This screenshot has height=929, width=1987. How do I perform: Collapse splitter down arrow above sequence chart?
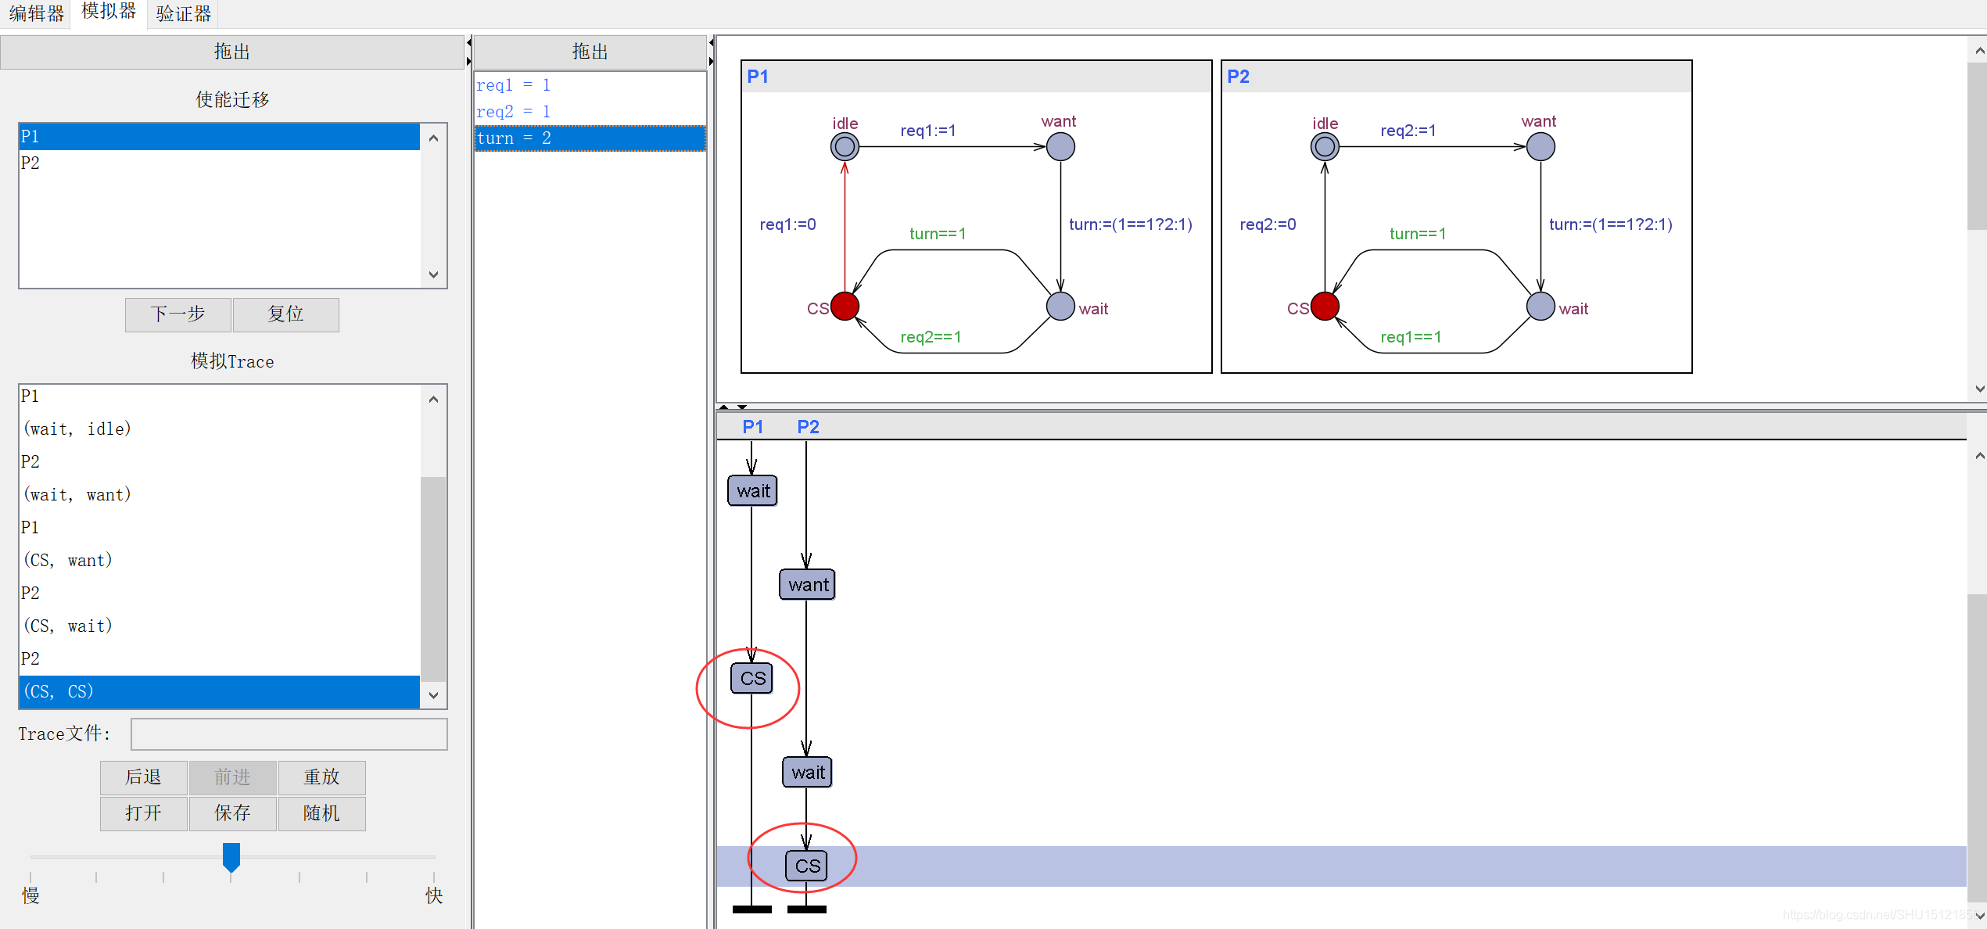741,407
